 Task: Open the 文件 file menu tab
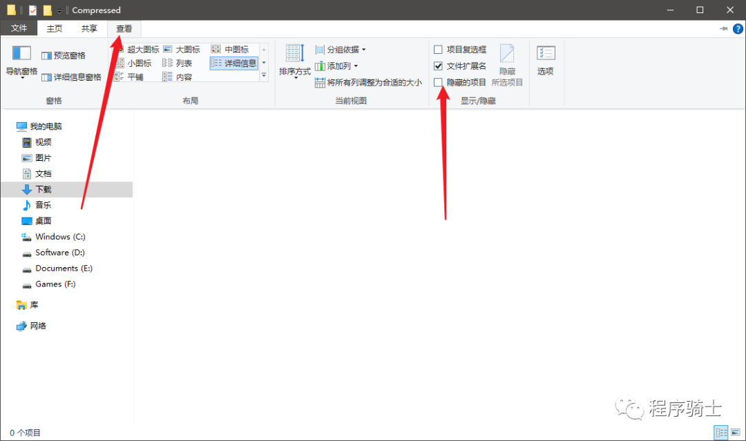pos(19,28)
